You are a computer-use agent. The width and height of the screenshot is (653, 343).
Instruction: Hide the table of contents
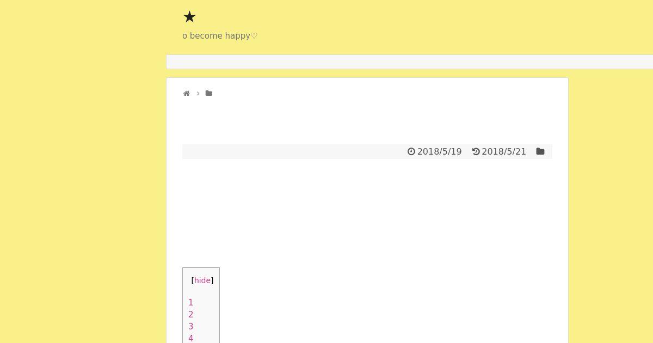202,280
